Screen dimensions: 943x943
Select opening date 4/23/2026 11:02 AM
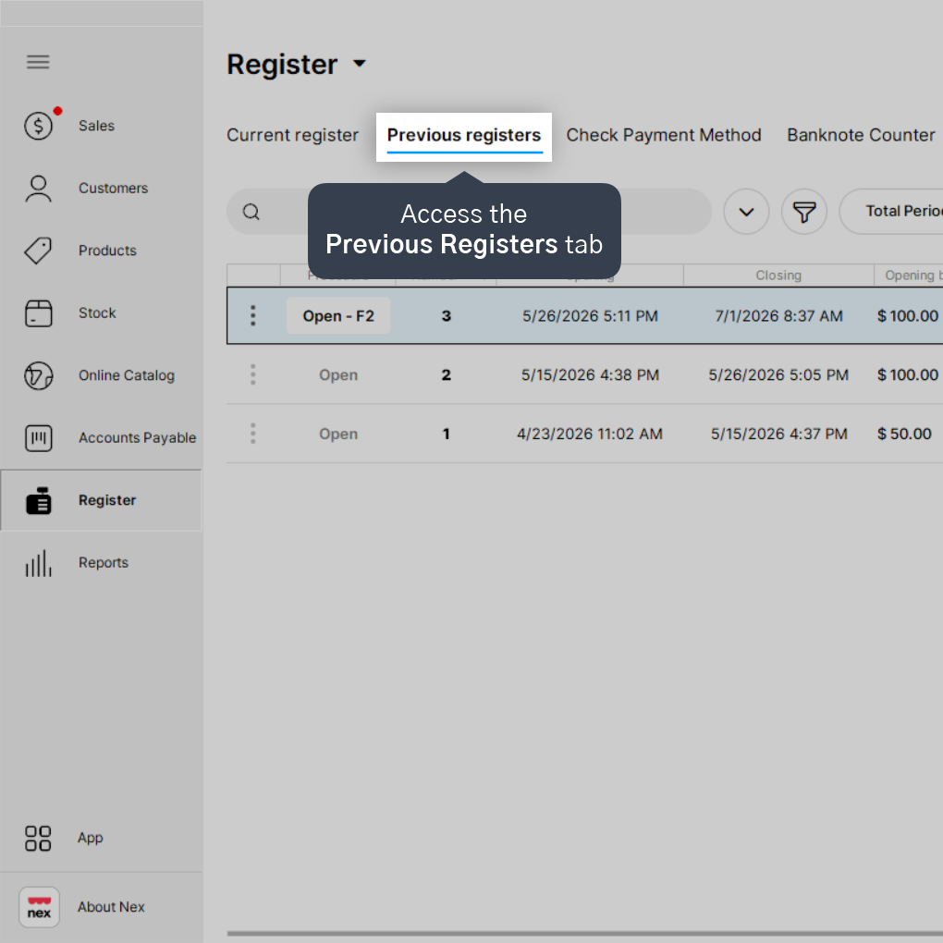(x=590, y=434)
